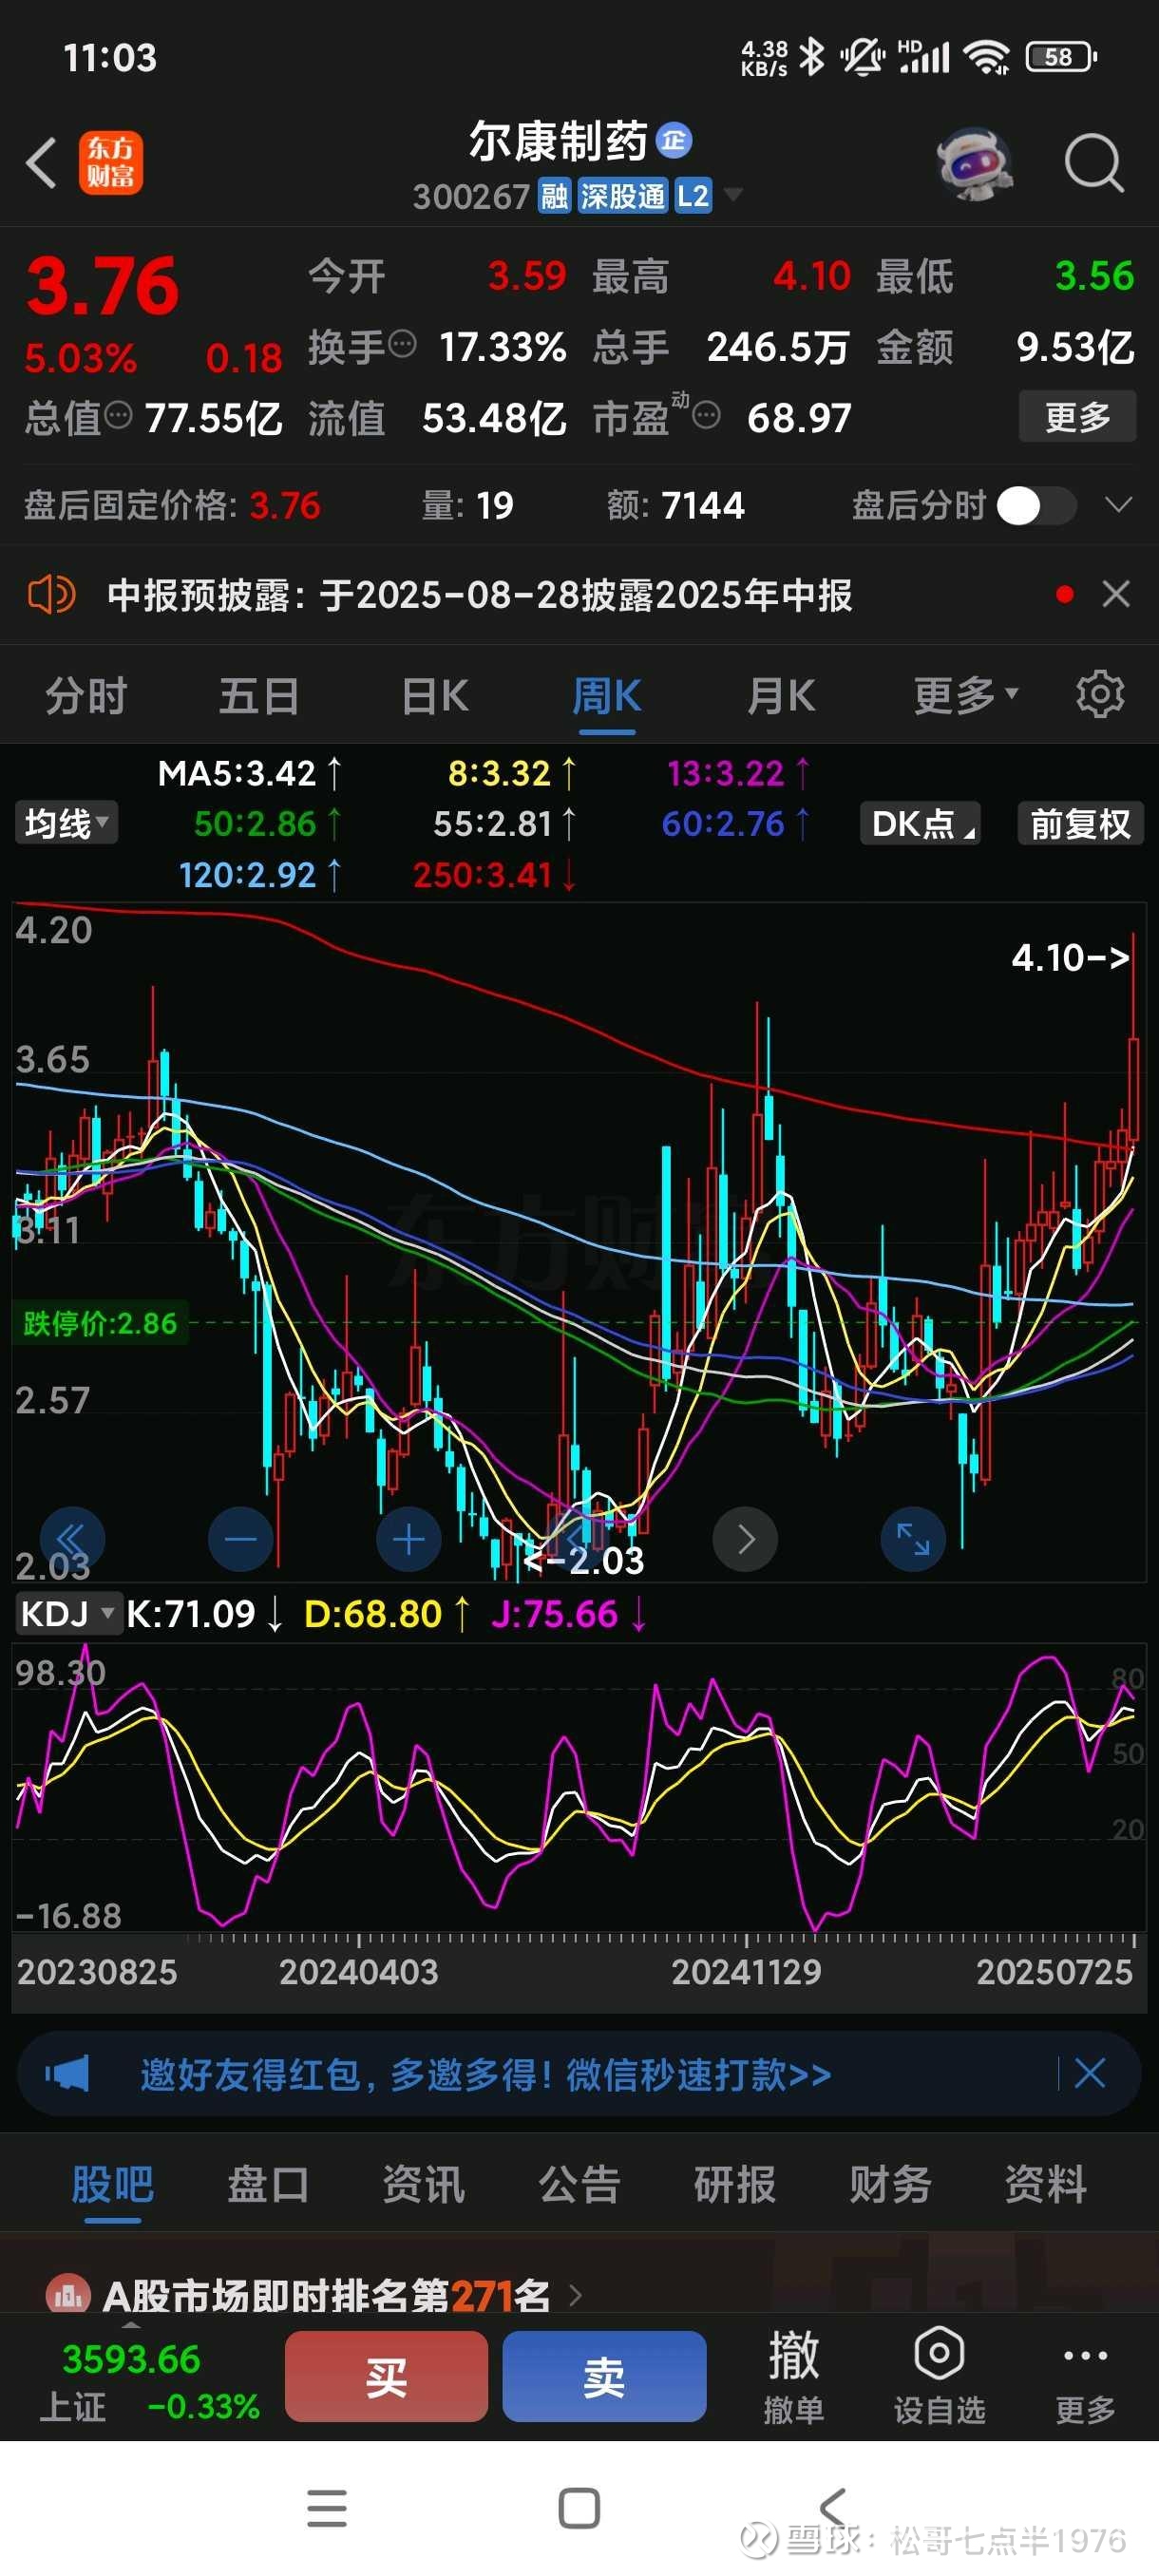Tap the 跌停价:2.86 label
Image resolution: width=1159 pixels, height=2576 pixels.
point(100,1322)
